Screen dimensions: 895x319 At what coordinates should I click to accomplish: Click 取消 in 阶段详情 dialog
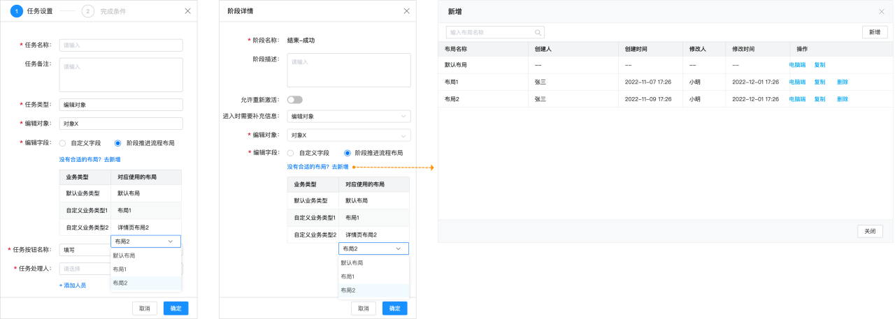[x=364, y=309]
